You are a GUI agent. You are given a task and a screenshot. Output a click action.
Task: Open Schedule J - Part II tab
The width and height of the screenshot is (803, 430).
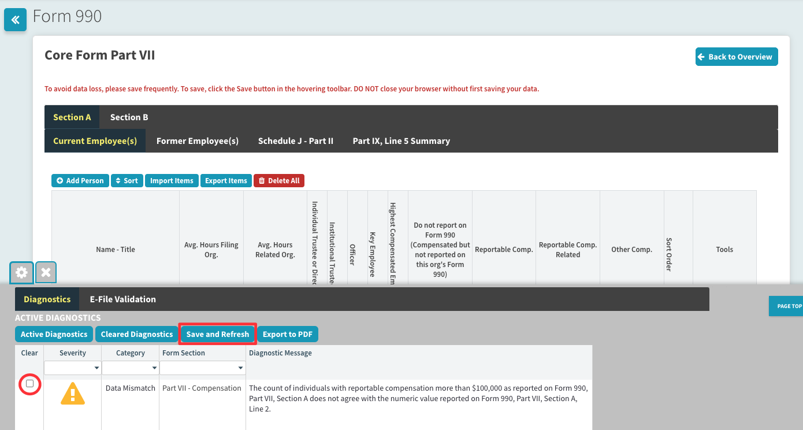(x=295, y=141)
